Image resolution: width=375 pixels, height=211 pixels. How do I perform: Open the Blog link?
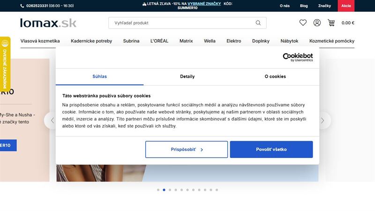coord(304,6)
